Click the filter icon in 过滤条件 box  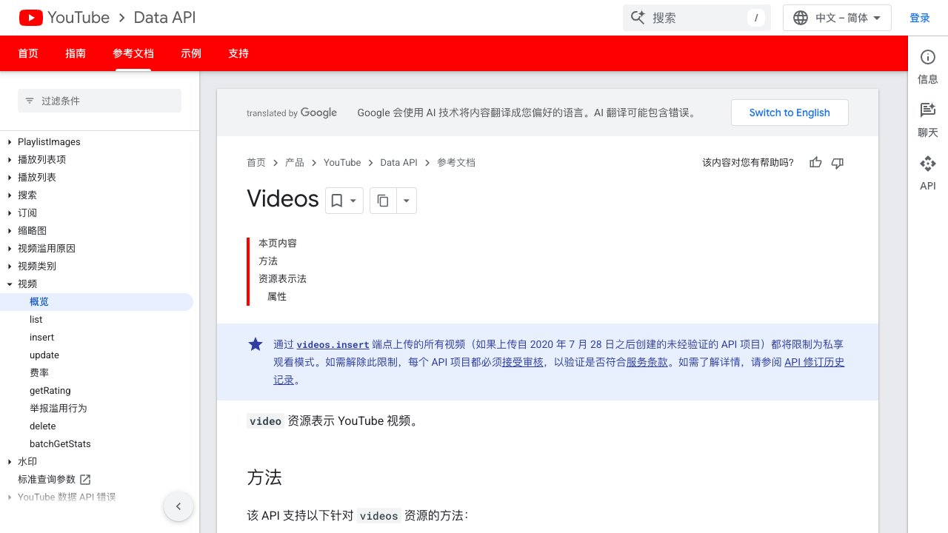click(x=30, y=101)
